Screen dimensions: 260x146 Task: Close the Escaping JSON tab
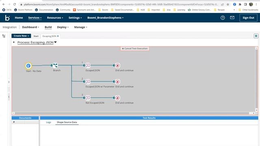pos(58,36)
